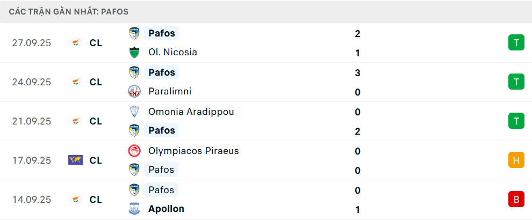Viewport: 532px width, 220px height.
Task: Click the green T badge for 27.09.25
Action: click(x=516, y=42)
